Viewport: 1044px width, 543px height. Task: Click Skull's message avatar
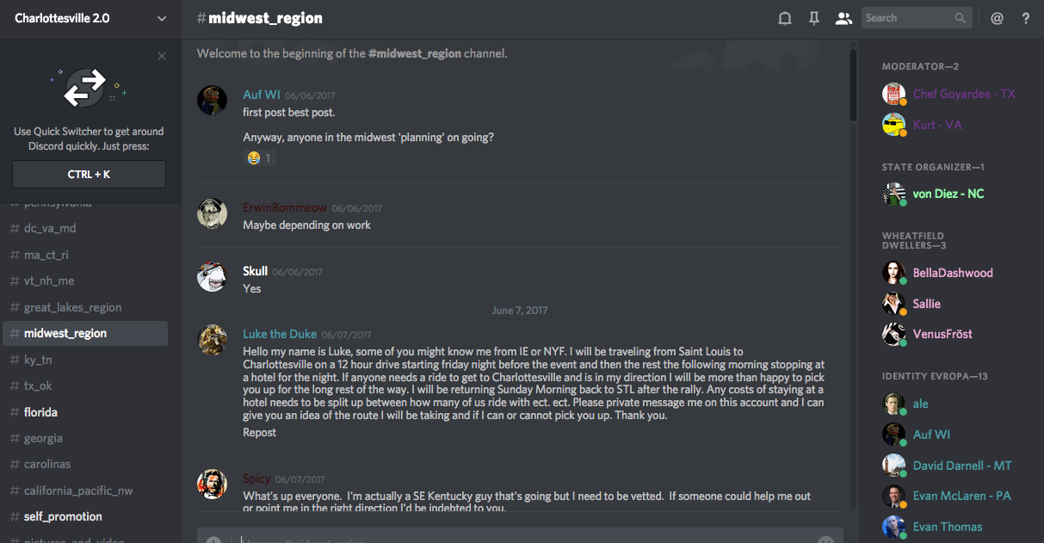click(213, 277)
